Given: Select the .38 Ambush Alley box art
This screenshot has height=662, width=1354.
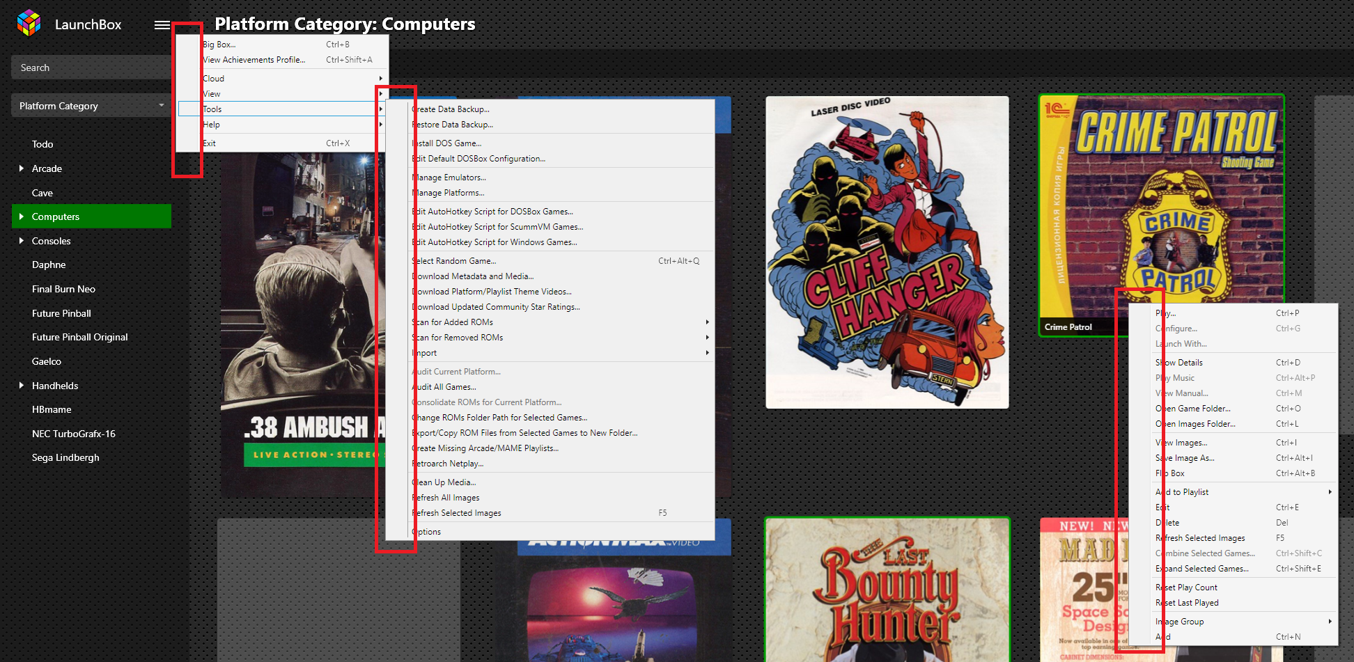Looking at the screenshot, I should [x=303, y=324].
